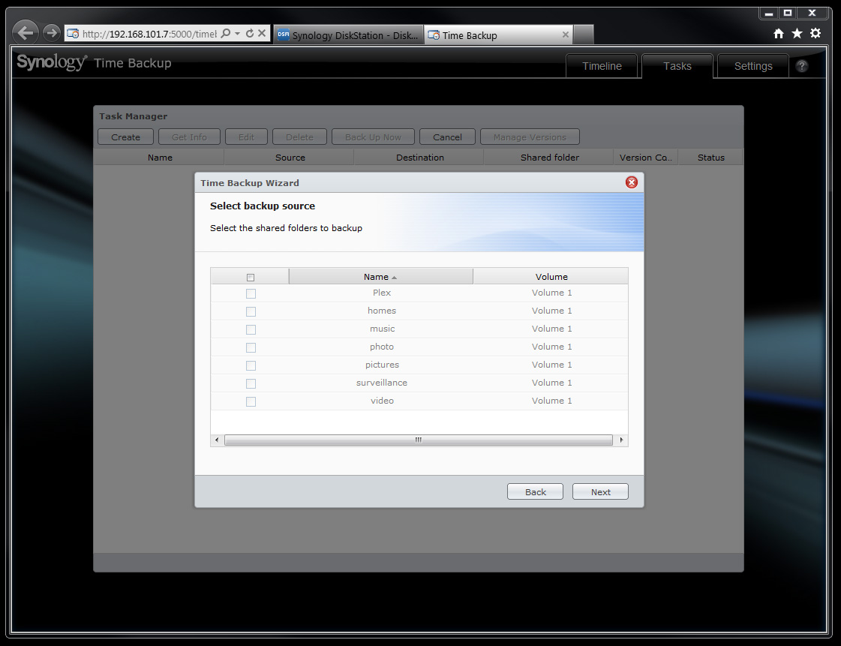The width and height of the screenshot is (841, 646).
Task: Open the help question mark icon
Action: pos(801,66)
